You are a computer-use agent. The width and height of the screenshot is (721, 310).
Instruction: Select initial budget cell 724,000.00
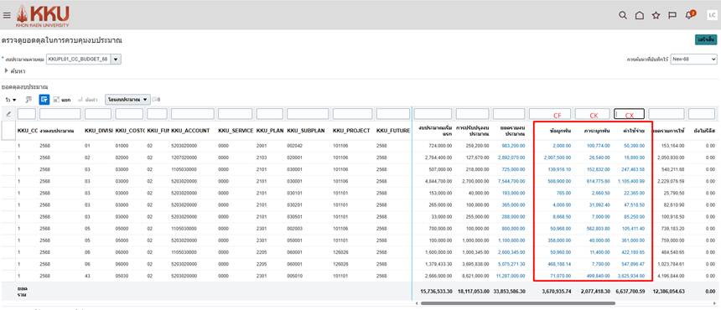(440, 146)
